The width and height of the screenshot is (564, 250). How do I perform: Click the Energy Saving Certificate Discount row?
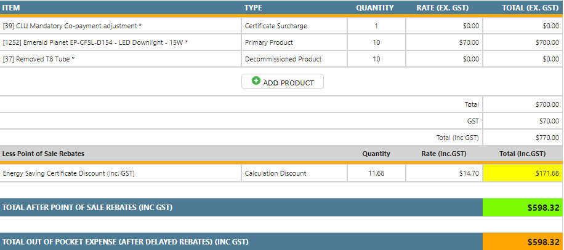point(69,173)
